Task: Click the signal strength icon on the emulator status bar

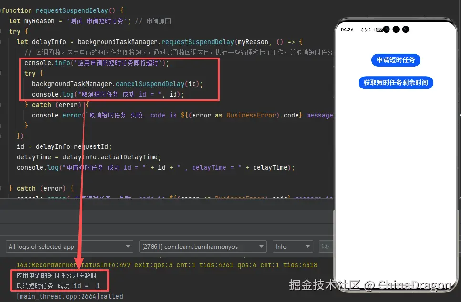Action: pos(371,29)
